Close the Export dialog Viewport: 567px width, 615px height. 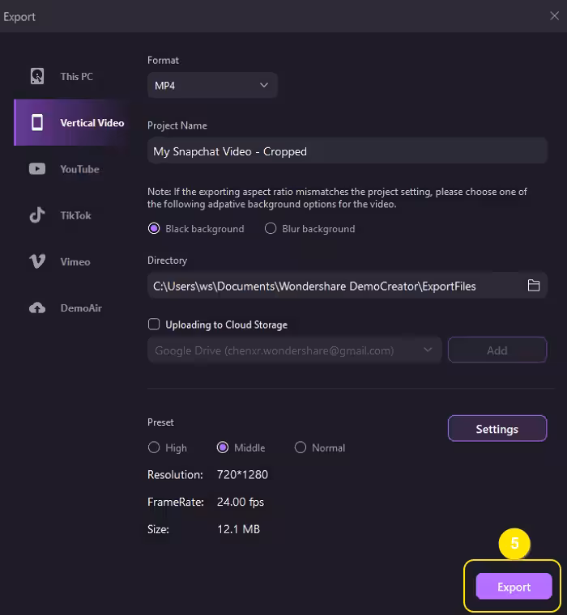(x=554, y=16)
